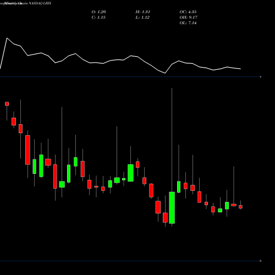
Task: Click the peak point of the white line chart
Action: (x=7, y=38)
